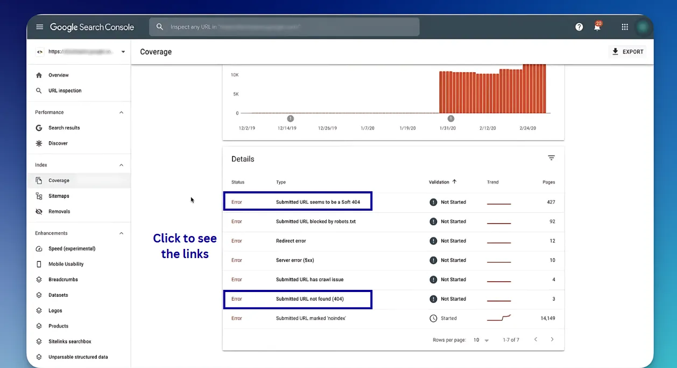Click the 14,149 pages count
This screenshot has width=677, height=368.
548,318
